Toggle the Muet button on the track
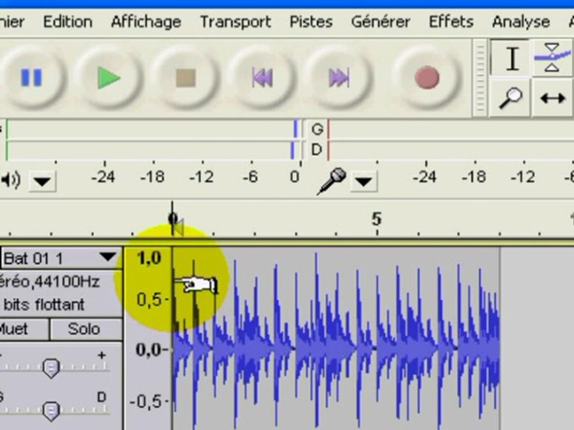The image size is (574, 430). [23, 329]
